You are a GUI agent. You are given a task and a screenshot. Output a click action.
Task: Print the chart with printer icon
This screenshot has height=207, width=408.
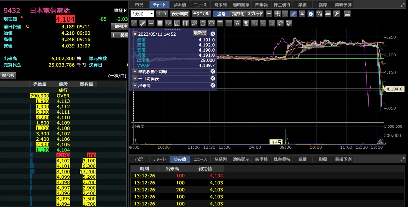click(x=347, y=14)
